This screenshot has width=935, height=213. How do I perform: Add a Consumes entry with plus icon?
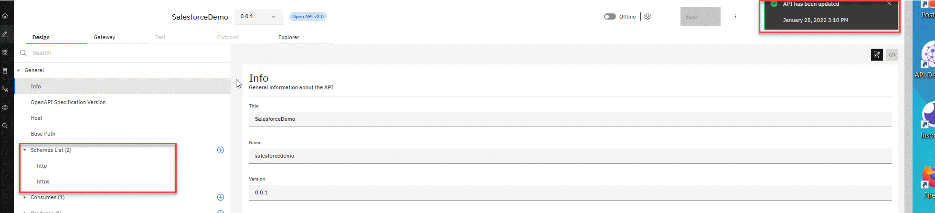click(221, 197)
